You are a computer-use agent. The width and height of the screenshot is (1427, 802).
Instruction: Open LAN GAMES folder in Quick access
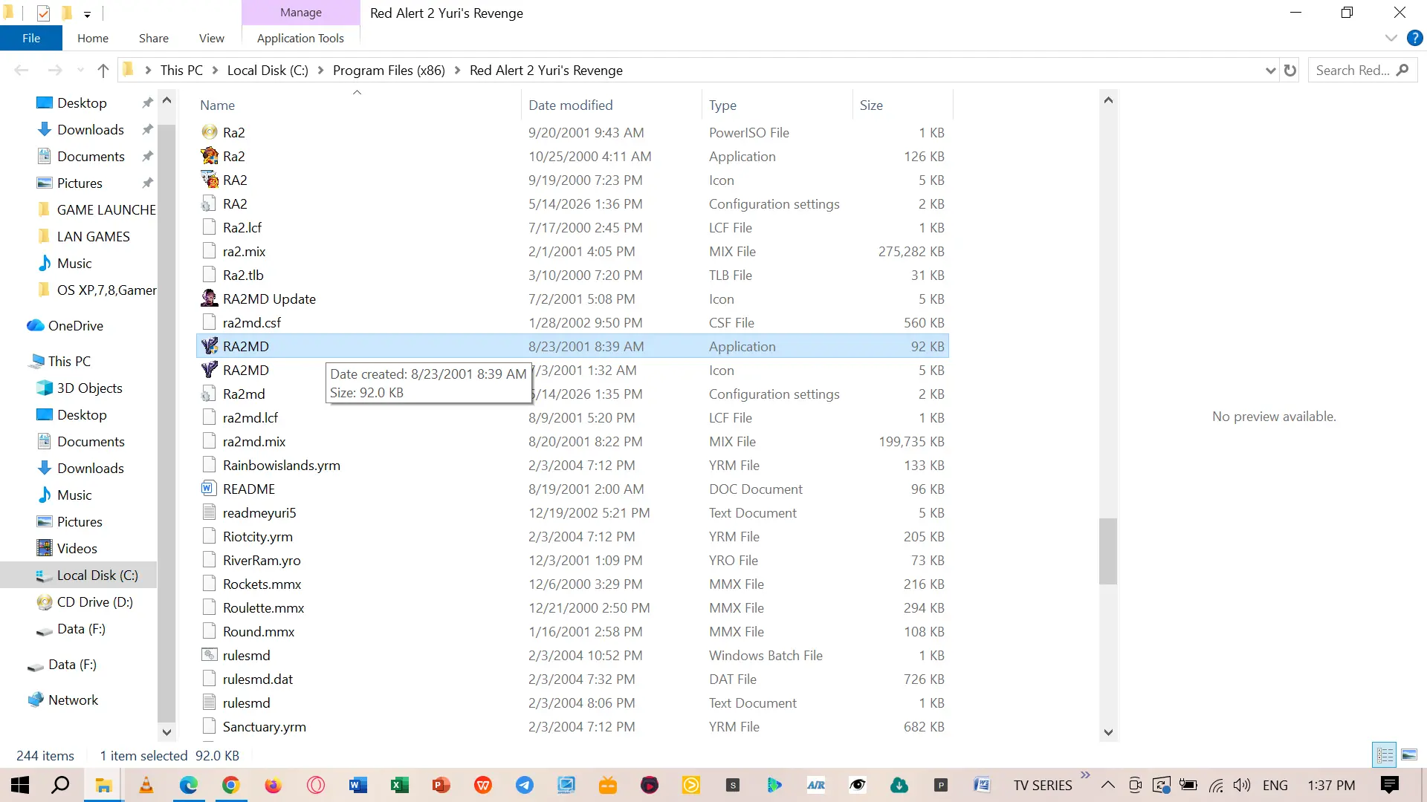[93, 236]
